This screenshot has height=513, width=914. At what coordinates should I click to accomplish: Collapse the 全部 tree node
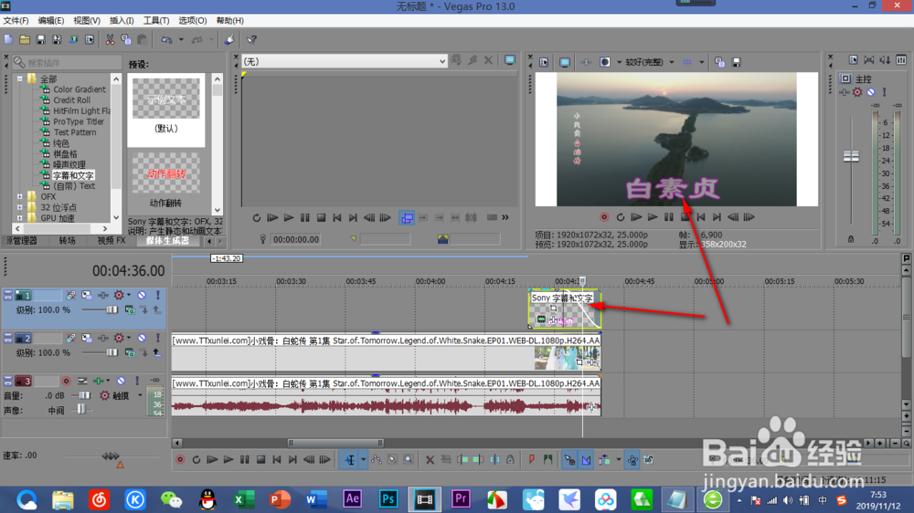20,79
